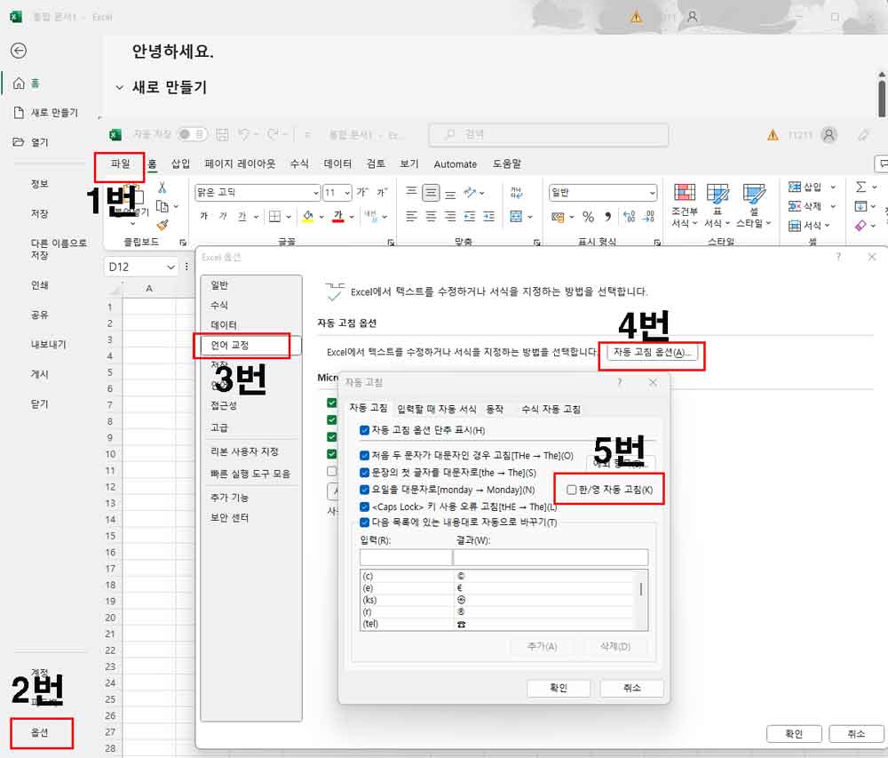Click the align text left icon

click(412, 217)
